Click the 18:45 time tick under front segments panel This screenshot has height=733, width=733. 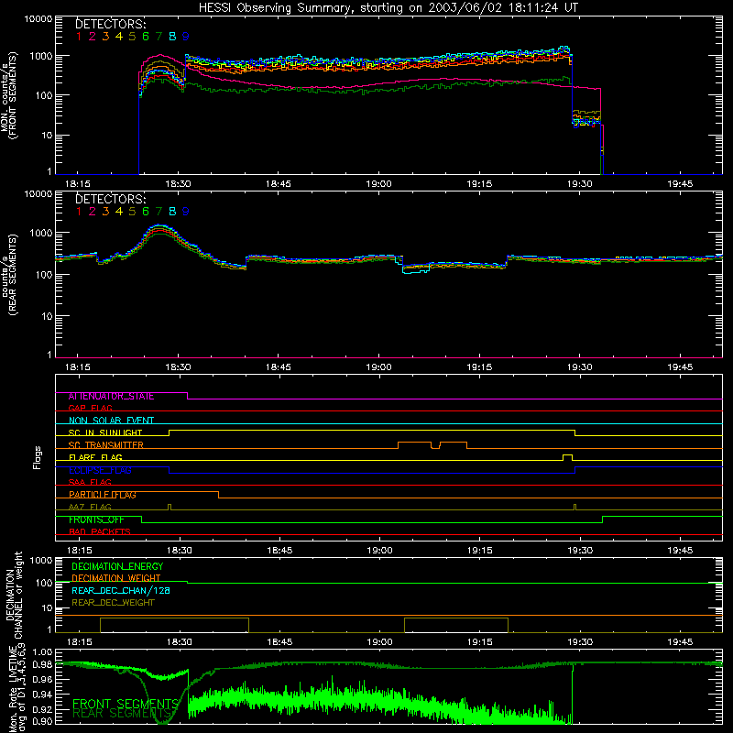pyautogui.click(x=279, y=184)
